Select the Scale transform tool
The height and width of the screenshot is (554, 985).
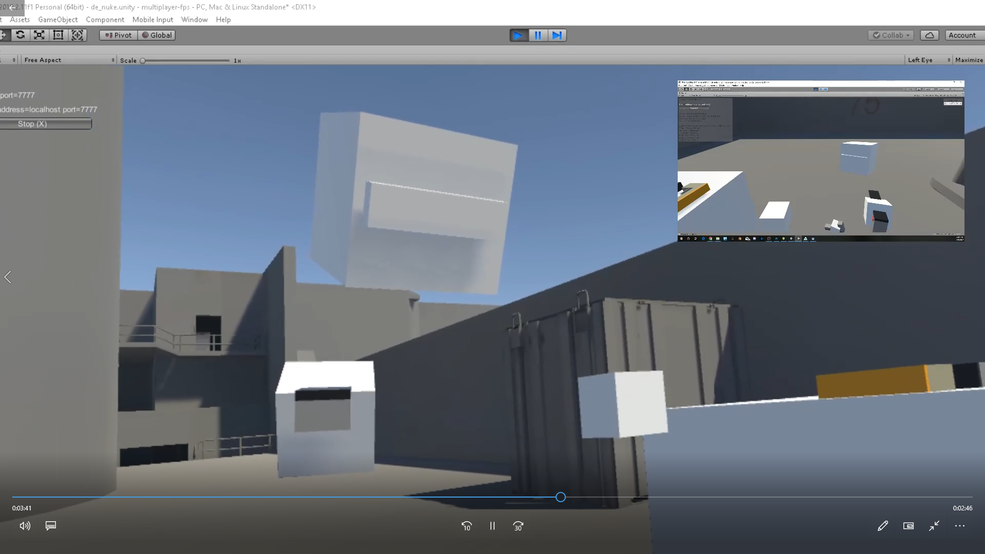[x=39, y=35]
